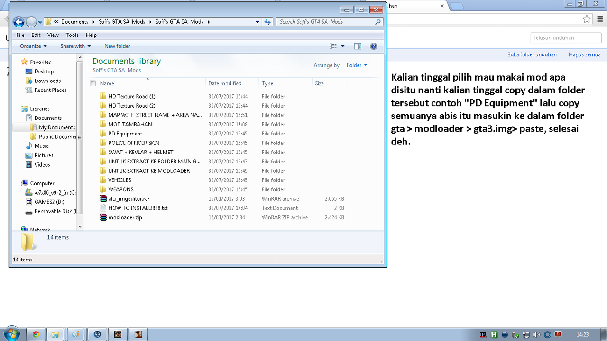This screenshot has width=607, height=341.
Task: Select the MOD TAMBAHAN folder
Action: pyautogui.click(x=130, y=125)
